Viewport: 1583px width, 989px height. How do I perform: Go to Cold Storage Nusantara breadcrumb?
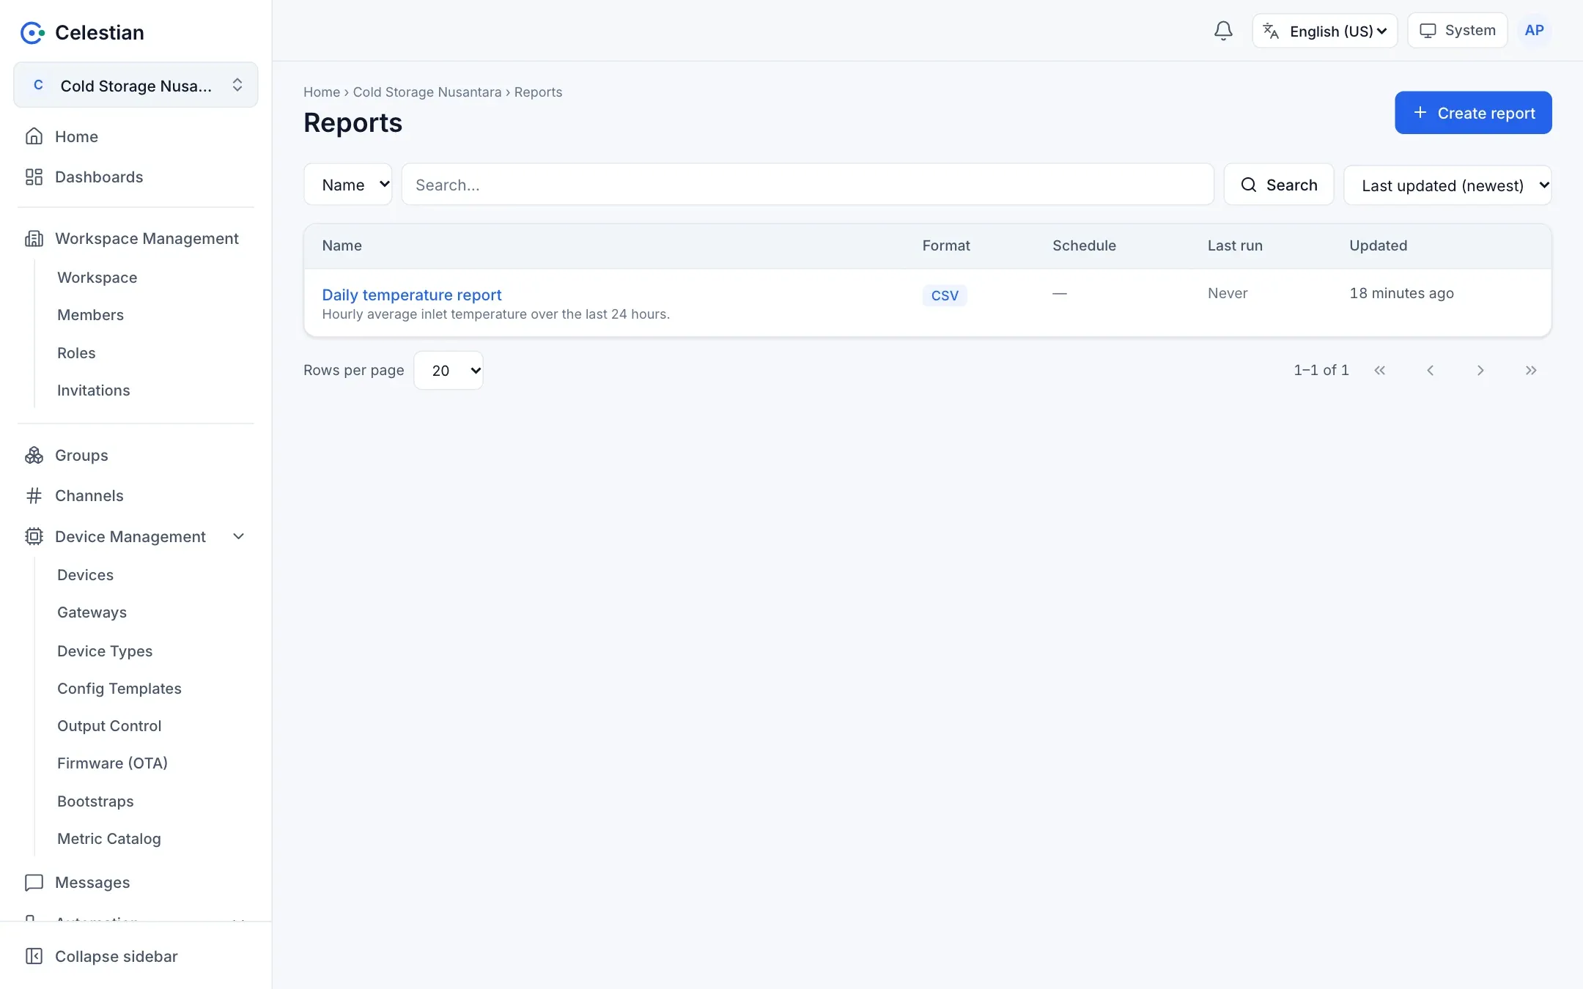click(427, 92)
